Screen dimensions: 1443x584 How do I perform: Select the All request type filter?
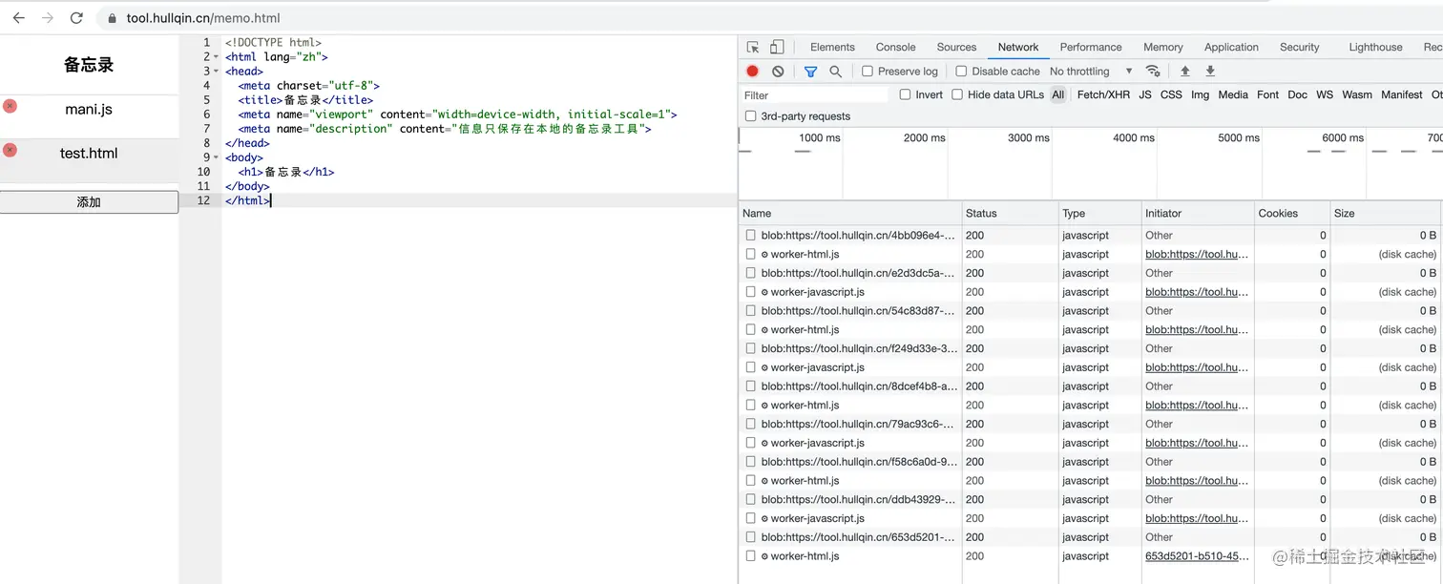(1057, 94)
